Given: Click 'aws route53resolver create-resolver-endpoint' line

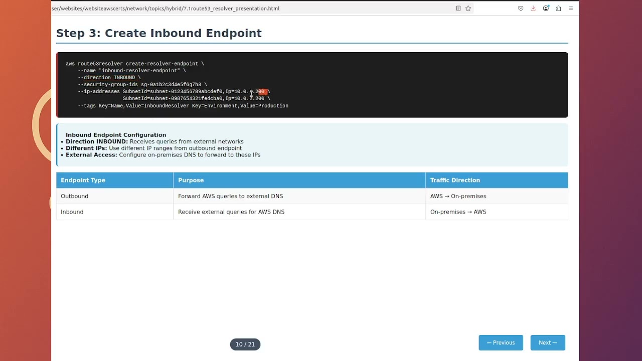Looking at the screenshot, I should tap(135, 64).
